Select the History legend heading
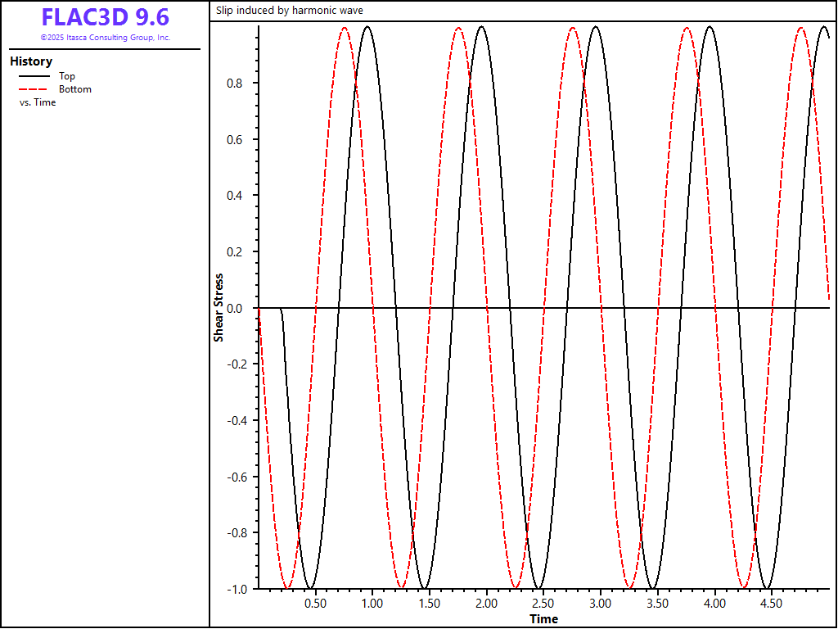Viewport: 838px width, 629px height. 31,61
